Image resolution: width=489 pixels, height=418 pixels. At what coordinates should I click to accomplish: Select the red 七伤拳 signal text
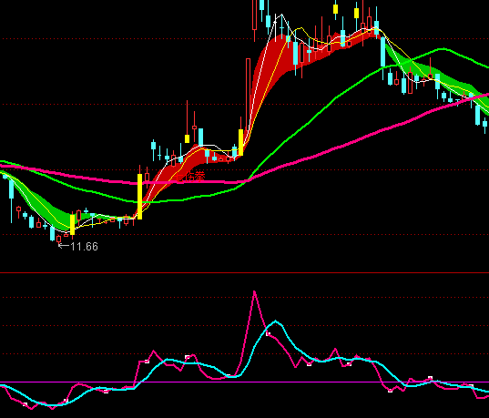pos(190,177)
